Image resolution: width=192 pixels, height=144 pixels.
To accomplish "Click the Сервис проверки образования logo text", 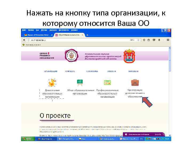I will (x=47, y=55).
